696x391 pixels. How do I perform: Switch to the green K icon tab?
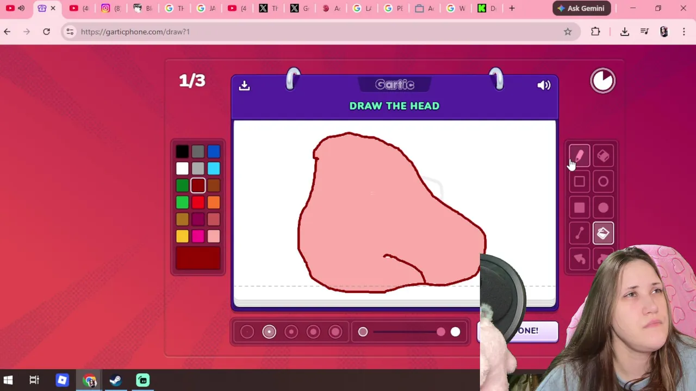[488, 8]
